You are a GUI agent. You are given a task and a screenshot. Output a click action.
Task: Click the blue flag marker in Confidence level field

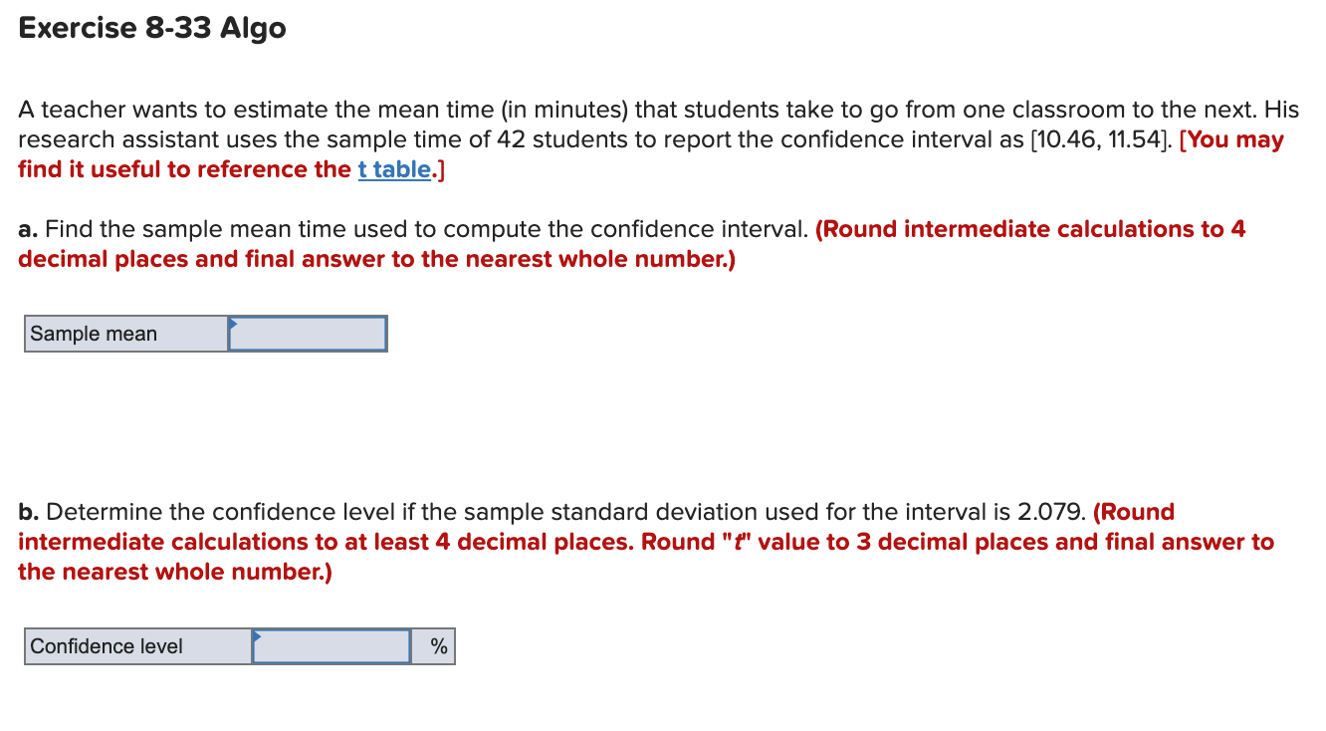point(258,637)
